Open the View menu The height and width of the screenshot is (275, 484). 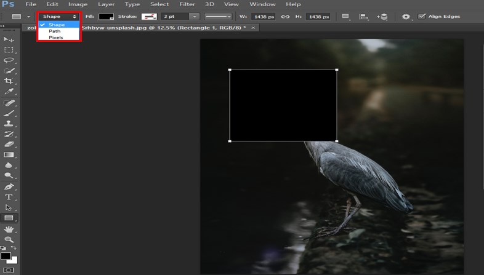pos(232,4)
